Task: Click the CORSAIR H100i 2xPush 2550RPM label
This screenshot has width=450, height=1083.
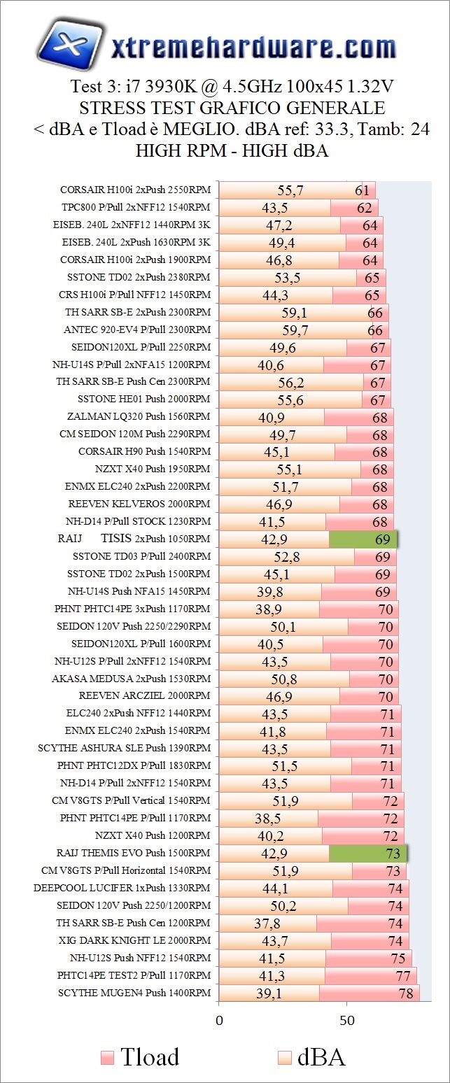Action: coord(135,190)
